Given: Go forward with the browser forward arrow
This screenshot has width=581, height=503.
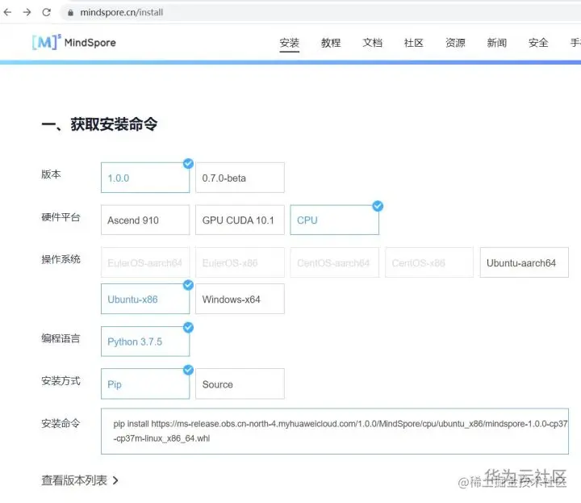Looking at the screenshot, I should click(27, 12).
